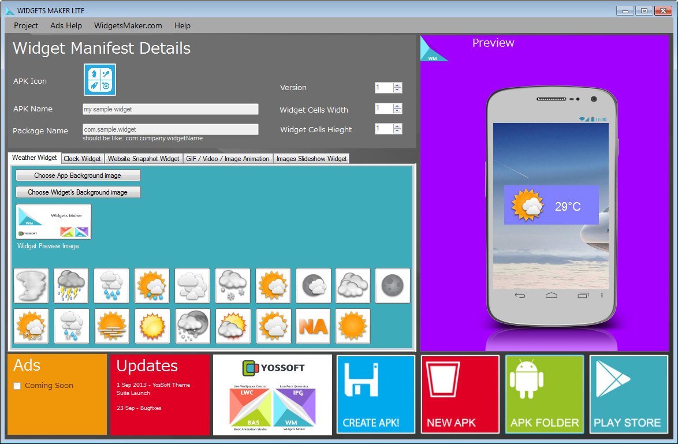678x444 pixels.
Task: Click Choose App Background image button
Action: tap(78, 176)
